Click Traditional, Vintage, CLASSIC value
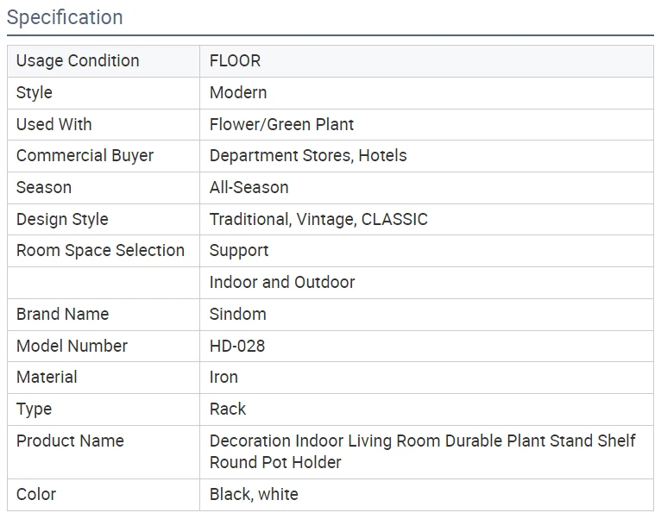661x519 pixels. click(x=318, y=220)
